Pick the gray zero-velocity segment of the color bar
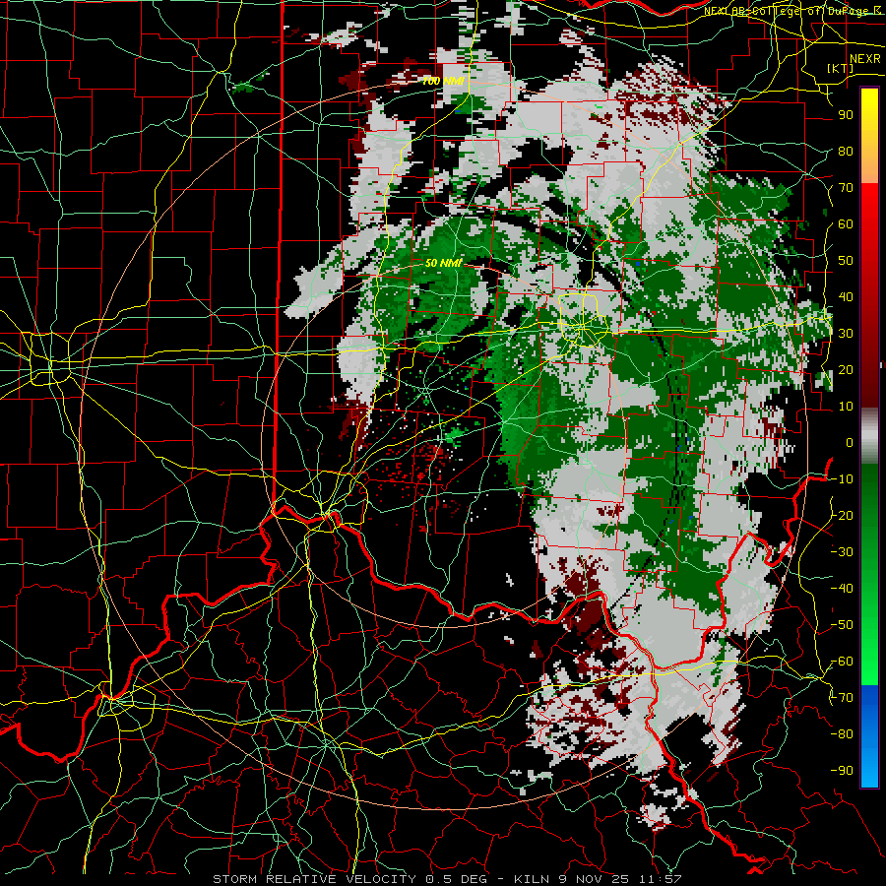The image size is (886, 886). pyautogui.click(x=869, y=436)
